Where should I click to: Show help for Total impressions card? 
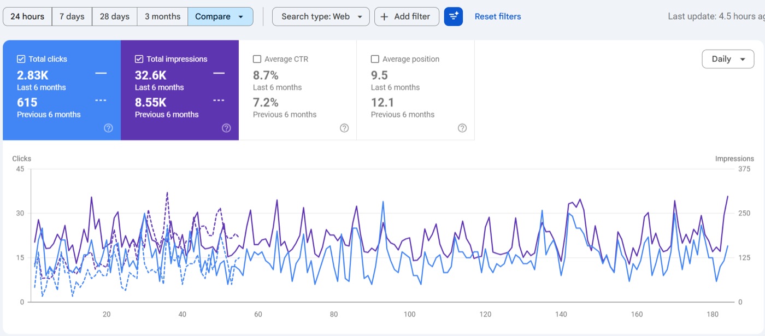(226, 128)
